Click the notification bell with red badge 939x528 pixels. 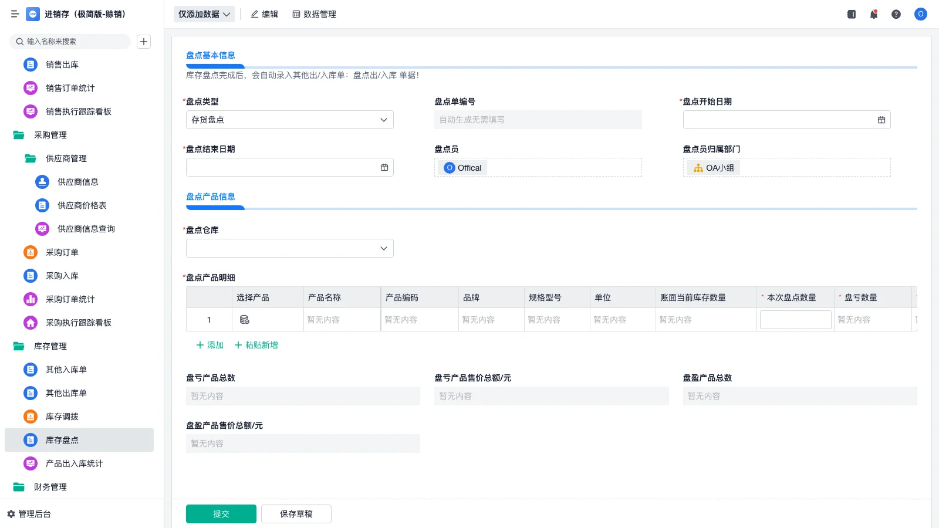point(873,14)
